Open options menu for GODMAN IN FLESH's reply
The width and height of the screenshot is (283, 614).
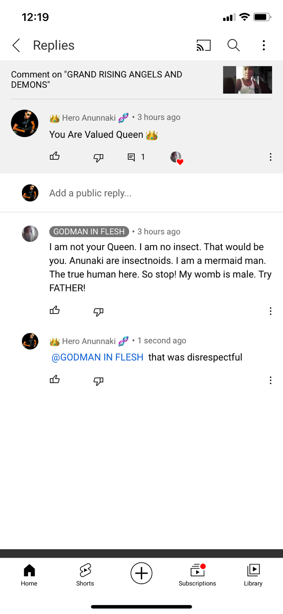pyautogui.click(x=270, y=312)
